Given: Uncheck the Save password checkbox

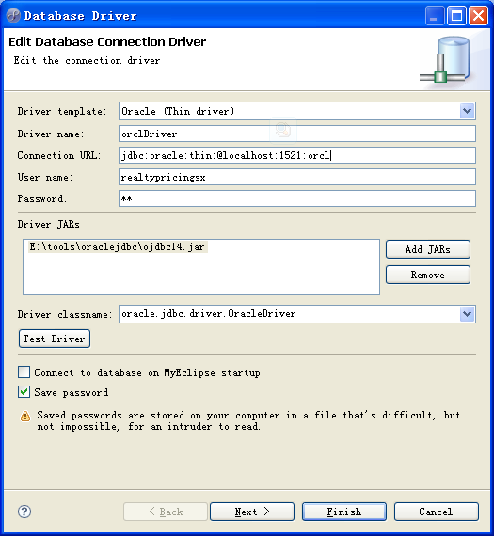Looking at the screenshot, I should point(24,392).
